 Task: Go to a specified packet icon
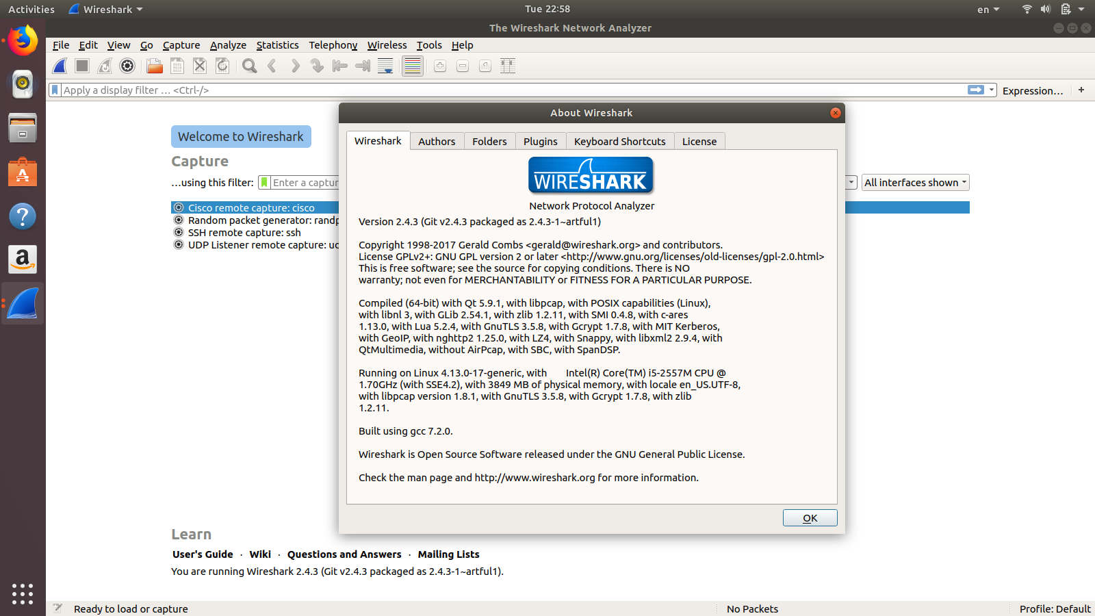318,66
